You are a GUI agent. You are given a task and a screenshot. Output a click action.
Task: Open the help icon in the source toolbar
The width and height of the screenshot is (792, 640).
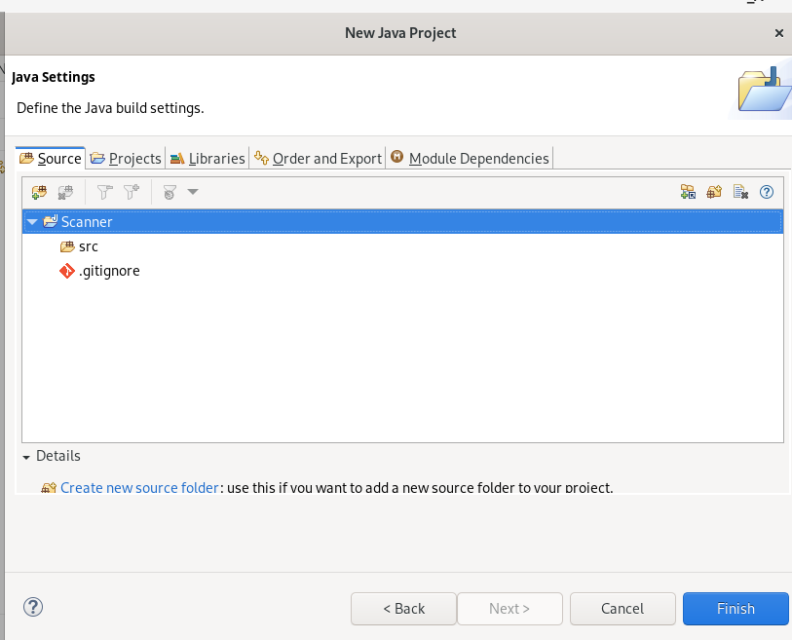767,192
